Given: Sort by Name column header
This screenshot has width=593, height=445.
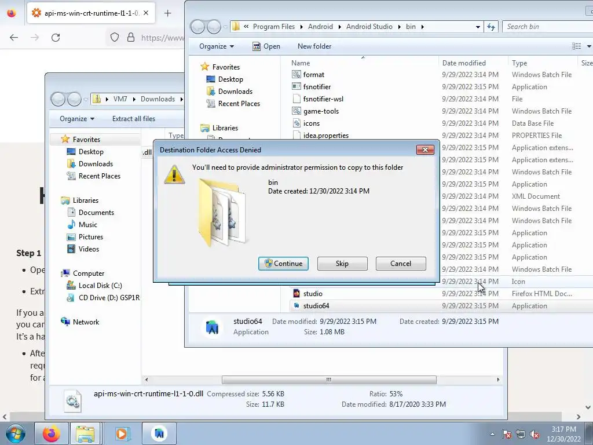Looking at the screenshot, I should click(x=301, y=63).
